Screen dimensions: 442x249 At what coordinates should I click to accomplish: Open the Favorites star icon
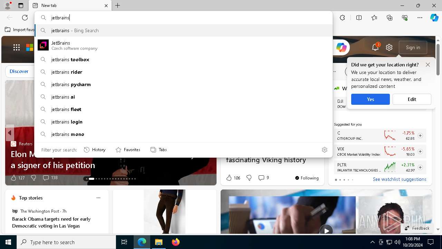point(374,18)
